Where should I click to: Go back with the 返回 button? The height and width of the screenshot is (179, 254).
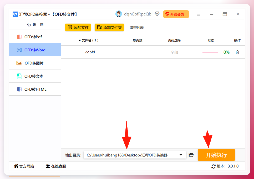tap(35, 25)
